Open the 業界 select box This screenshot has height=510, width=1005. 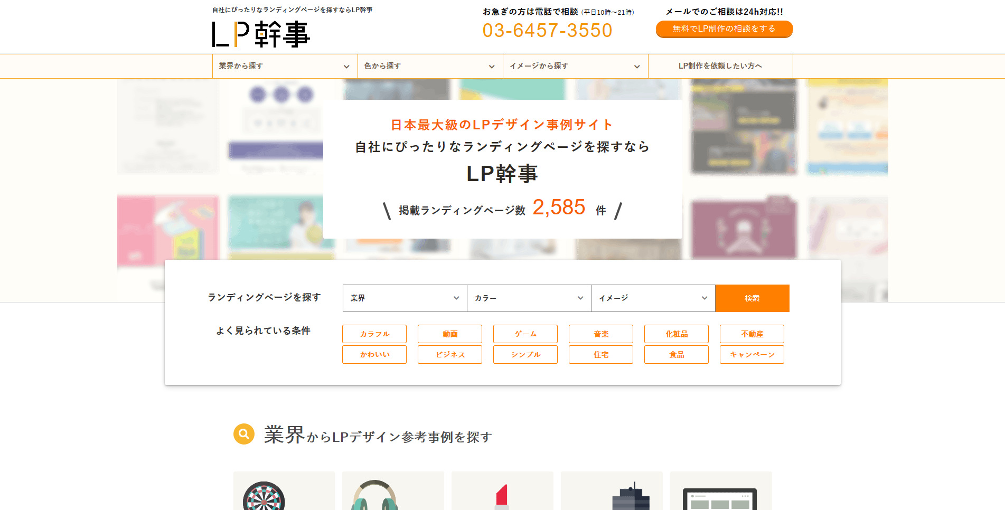[x=405, y=298]
